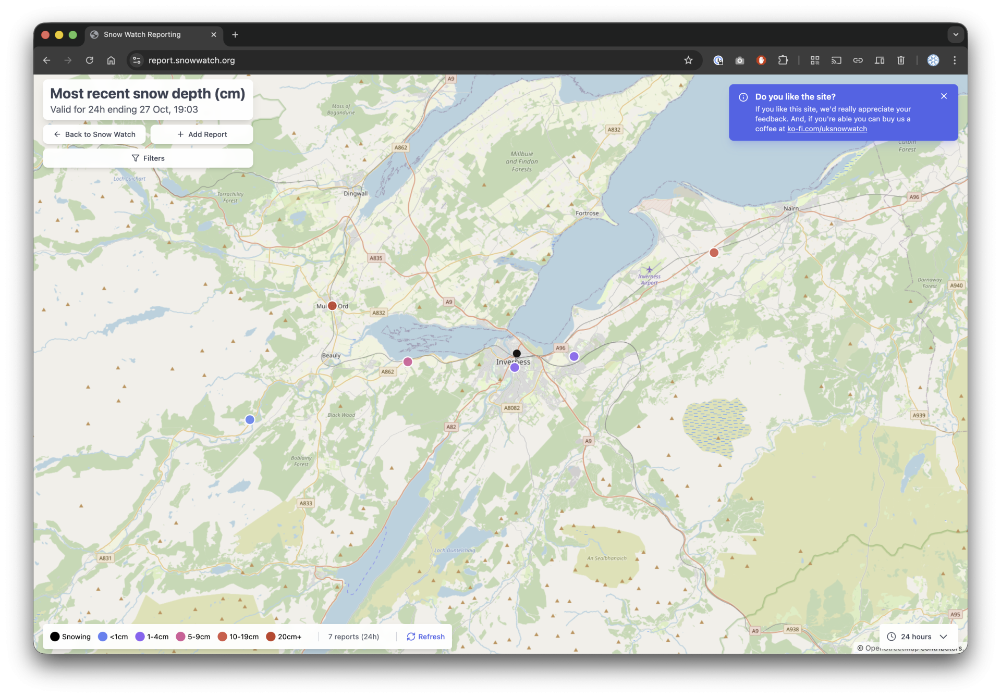Click the black Snowing marker at Inverness

[x=517, y=353]
